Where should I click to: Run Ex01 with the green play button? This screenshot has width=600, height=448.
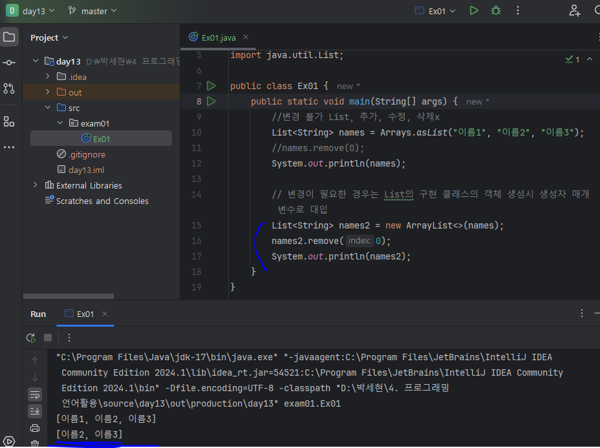click(x=474, y=10)
